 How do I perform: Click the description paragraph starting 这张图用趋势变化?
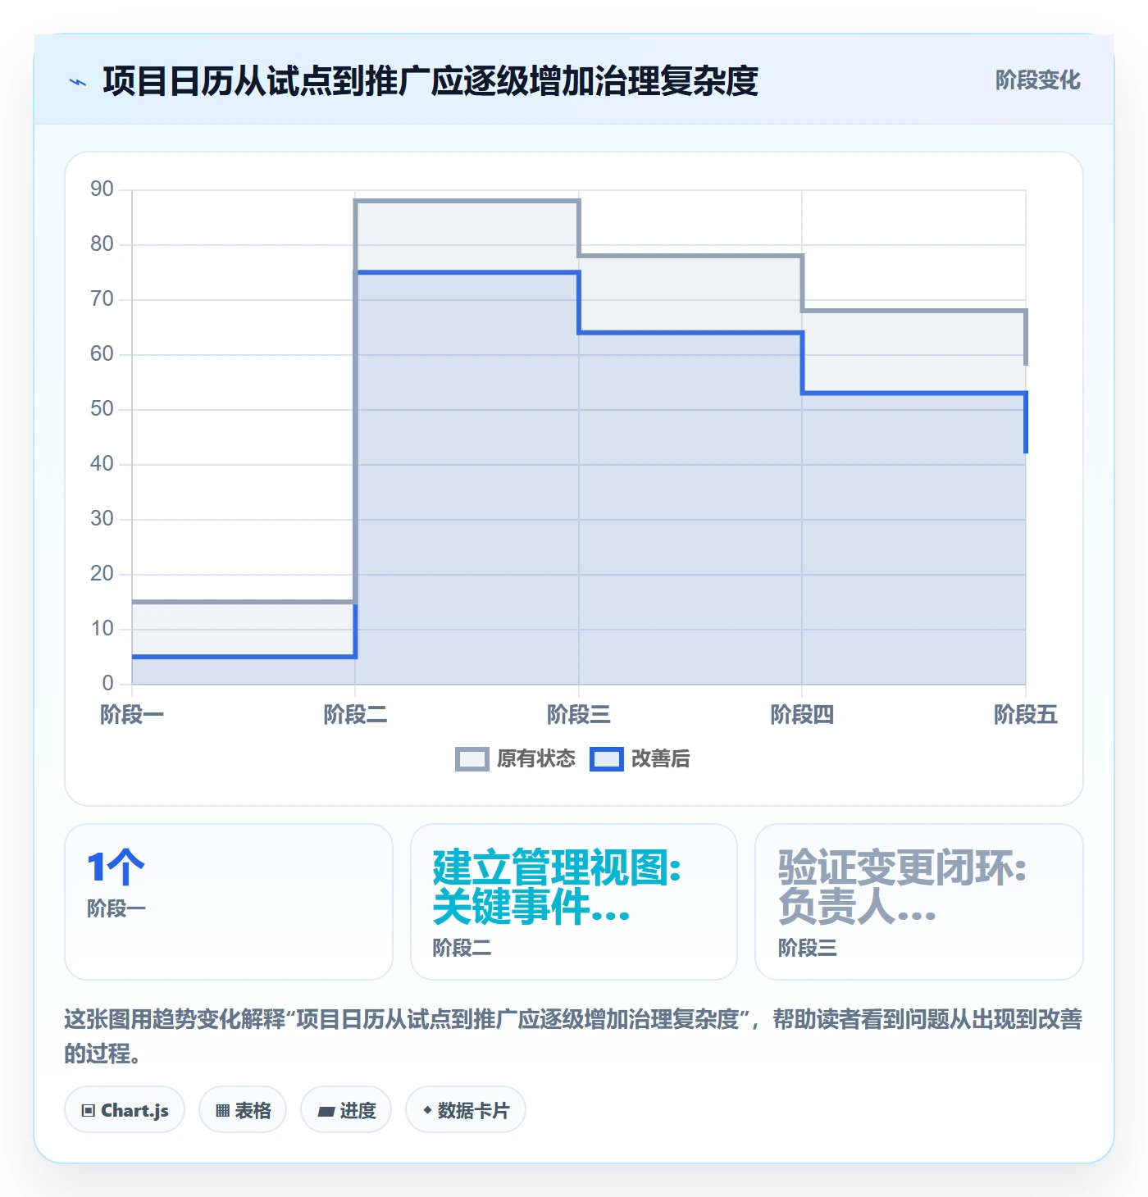[574, 1036]
